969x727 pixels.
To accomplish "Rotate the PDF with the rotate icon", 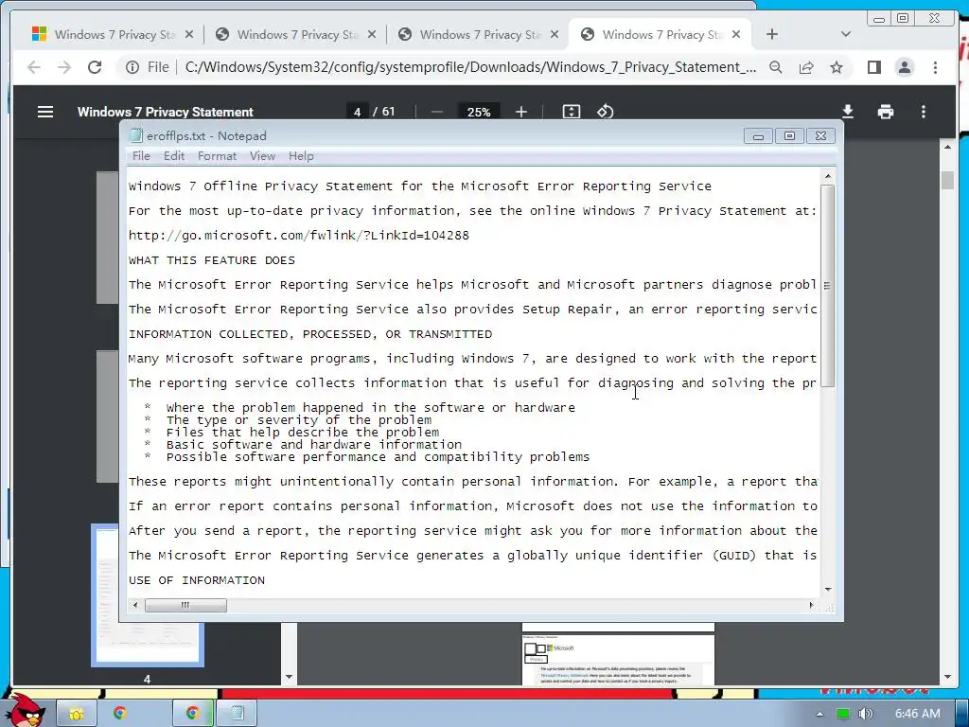I will [605, 112].
